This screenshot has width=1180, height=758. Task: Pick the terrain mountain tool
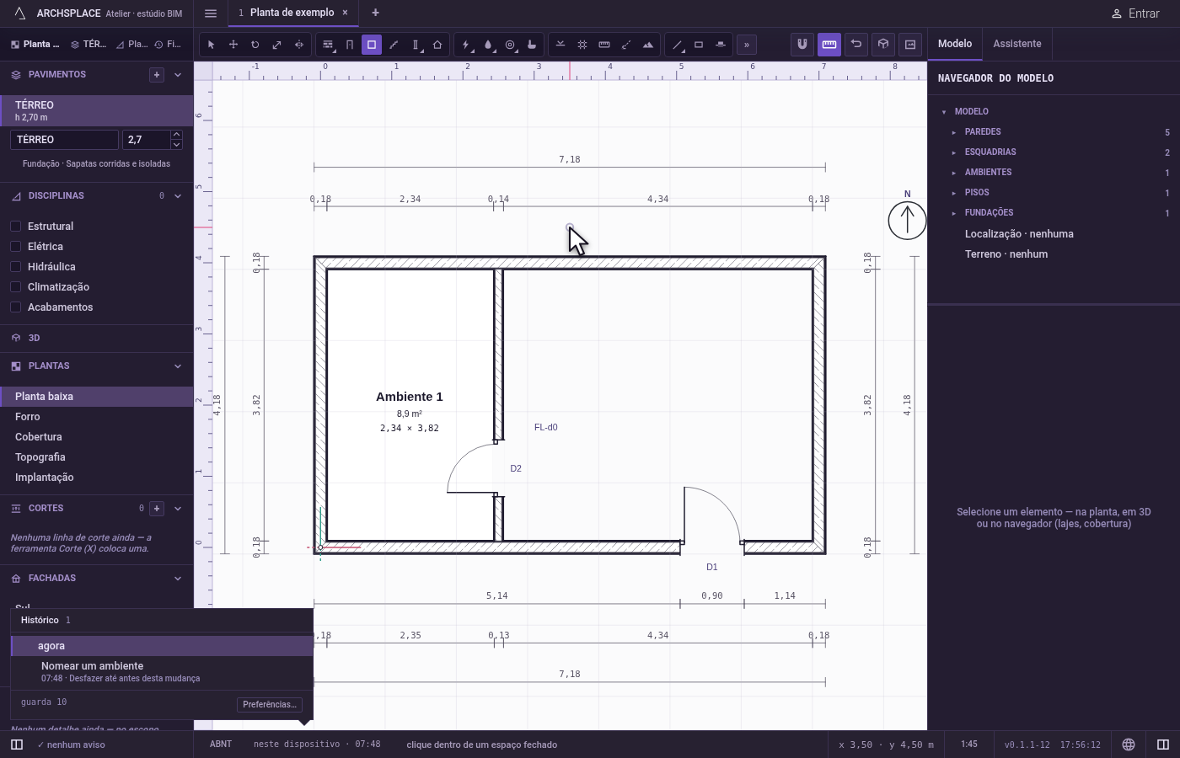click(x=648, y=45)
